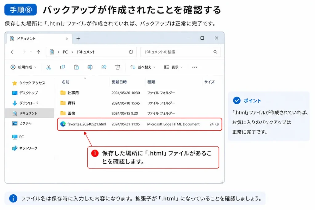Click the 資料 folder icon
The image size is (315, 210).
pos(63,103)
